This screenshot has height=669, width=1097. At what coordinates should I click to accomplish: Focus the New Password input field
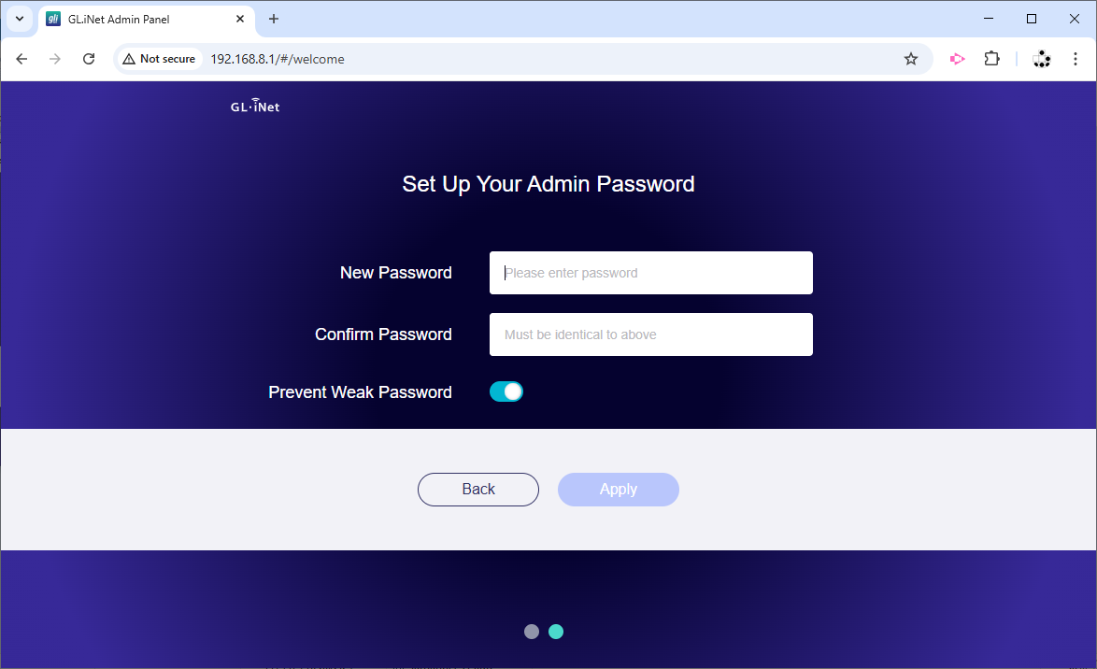pyautogui.click(x=651, y=273)
